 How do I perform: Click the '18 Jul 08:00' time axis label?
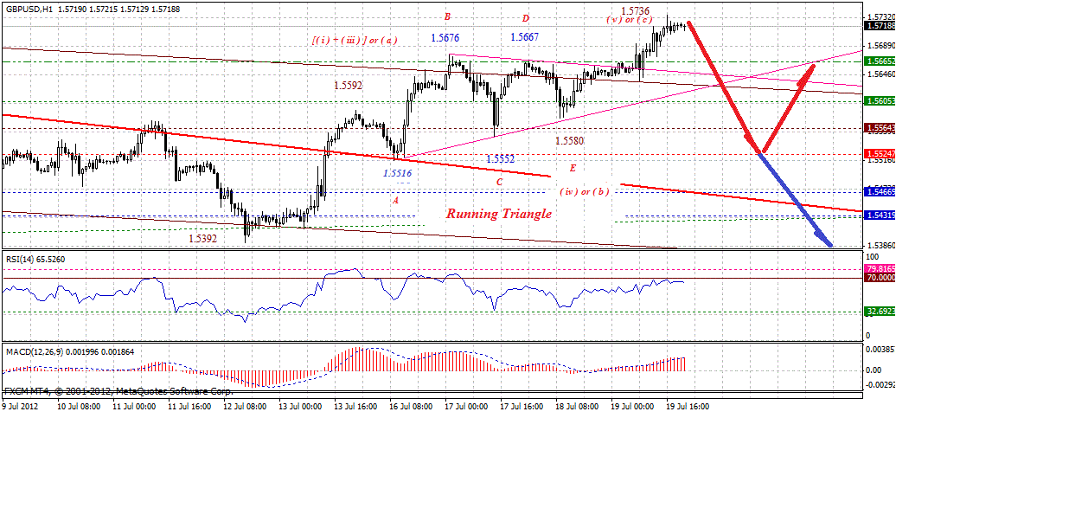pyautogui.click(x=575, y=404)
